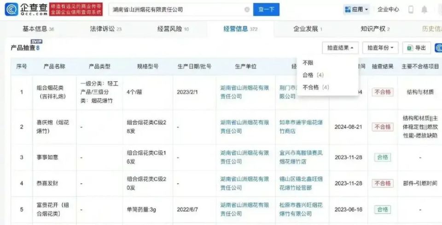Viewport: 442px width, 225px height.
Task: Switch to 知识产权 tab
Action: pyautogui.click(x=375, y=28)
